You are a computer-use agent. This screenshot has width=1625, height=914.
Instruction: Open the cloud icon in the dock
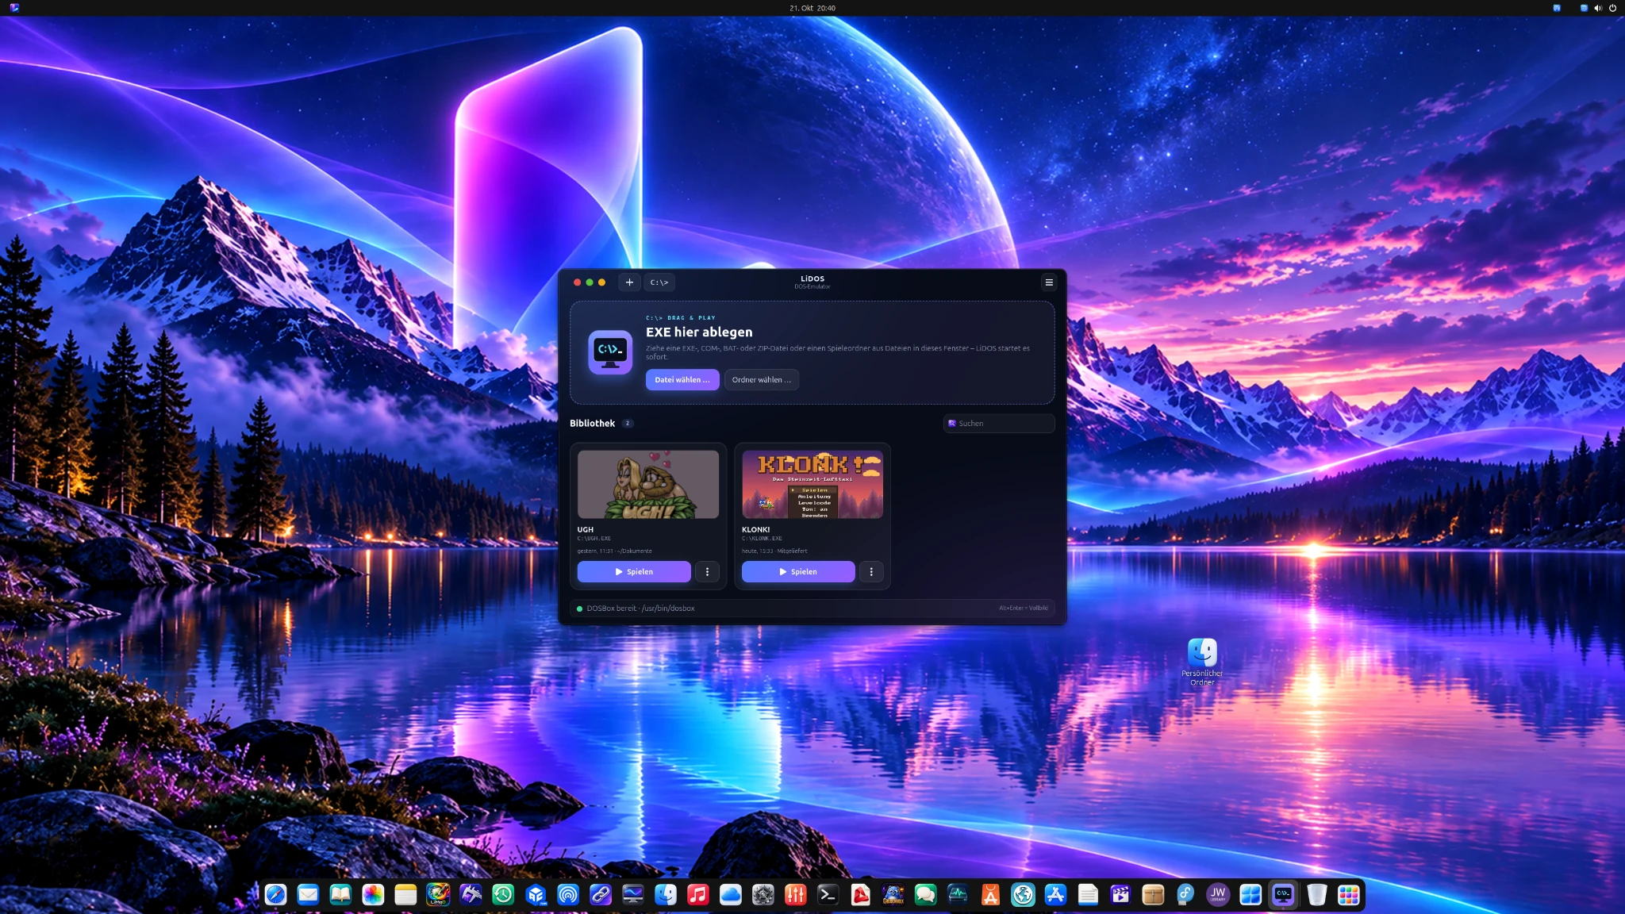click(x=731, y=895)
